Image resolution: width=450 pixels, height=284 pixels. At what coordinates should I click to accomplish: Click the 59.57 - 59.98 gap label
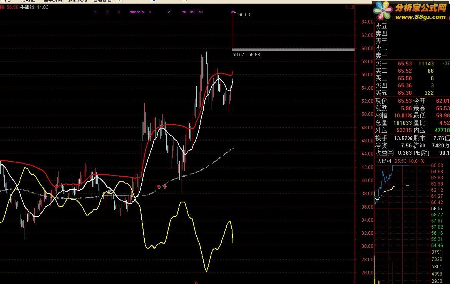click(x=246, y=55)
